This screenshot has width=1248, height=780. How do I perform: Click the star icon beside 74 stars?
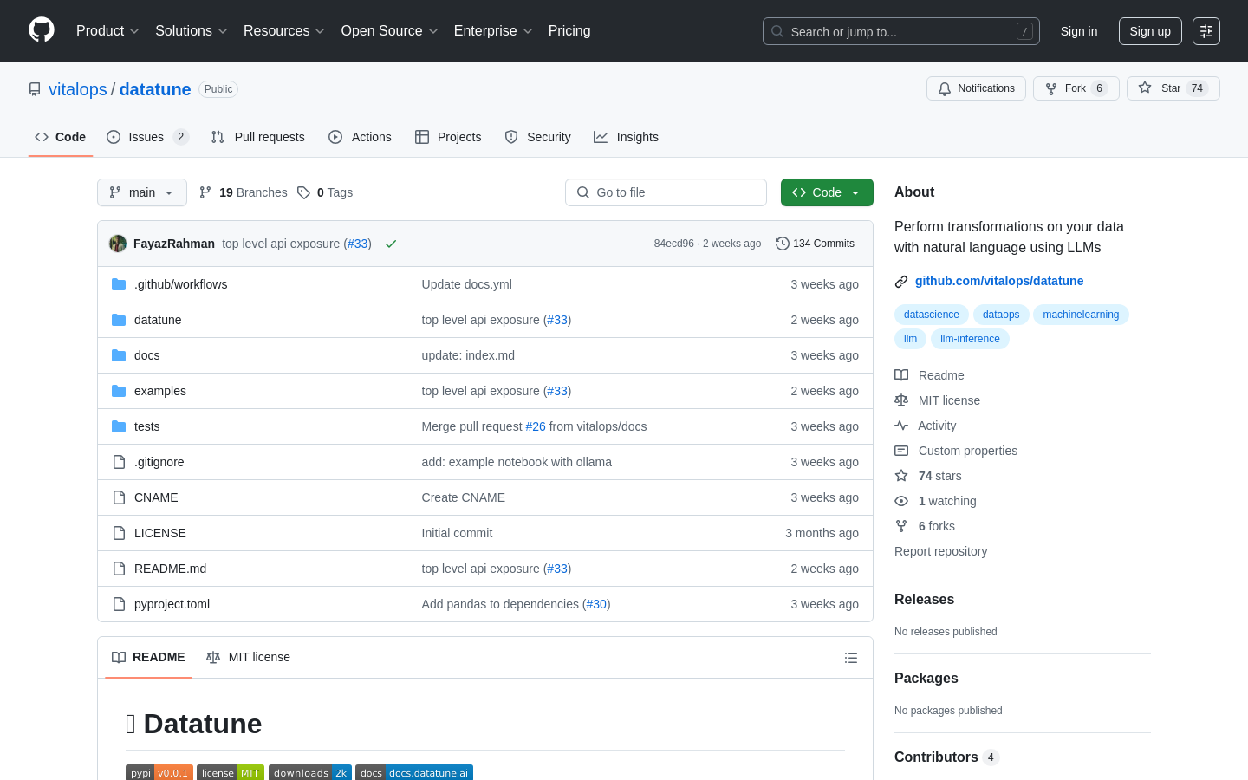[x=901, y=476]
